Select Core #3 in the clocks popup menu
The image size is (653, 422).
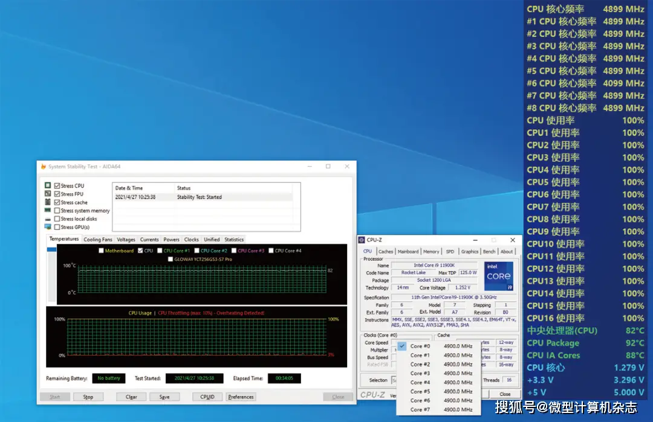point(438,373)
